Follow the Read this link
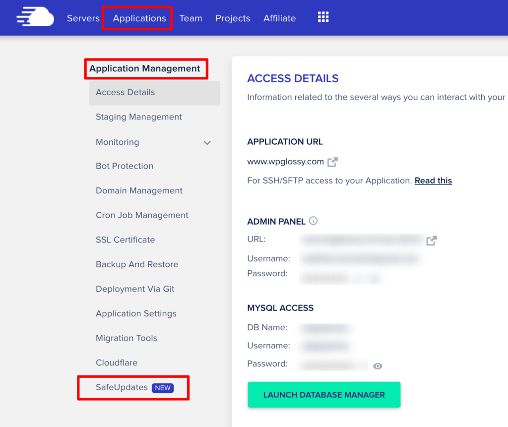The width and height of the screenshot is (508, 427). 433,181
